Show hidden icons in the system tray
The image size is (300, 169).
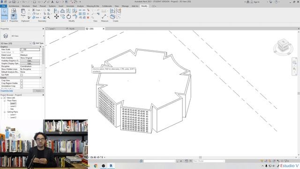point(262,166)
